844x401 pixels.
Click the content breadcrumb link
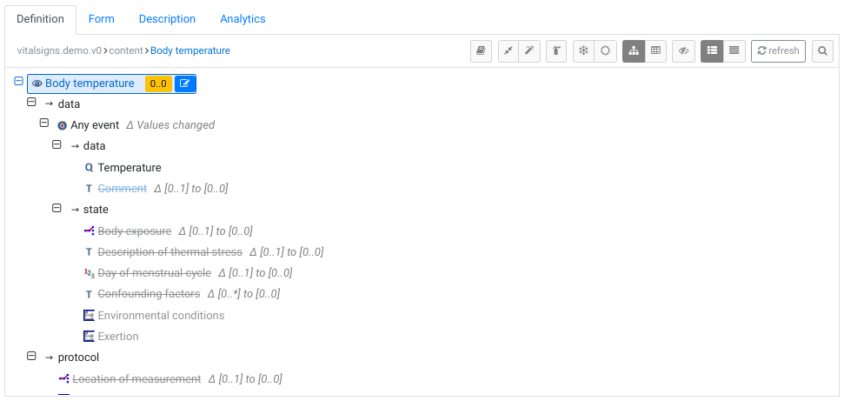[125, 50]
